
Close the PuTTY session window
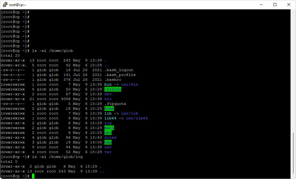(289, 5)
